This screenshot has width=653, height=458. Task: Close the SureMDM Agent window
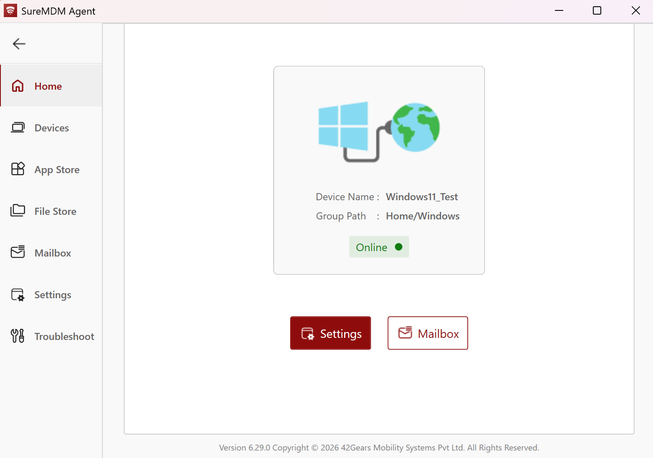click(x=635, y=11)
